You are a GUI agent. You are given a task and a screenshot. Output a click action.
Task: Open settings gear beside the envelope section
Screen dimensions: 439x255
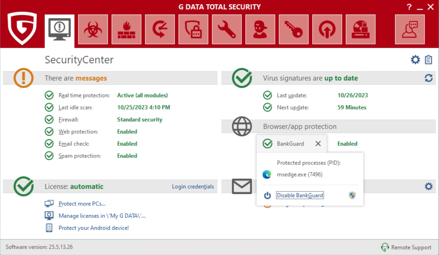tap(429, 186)
